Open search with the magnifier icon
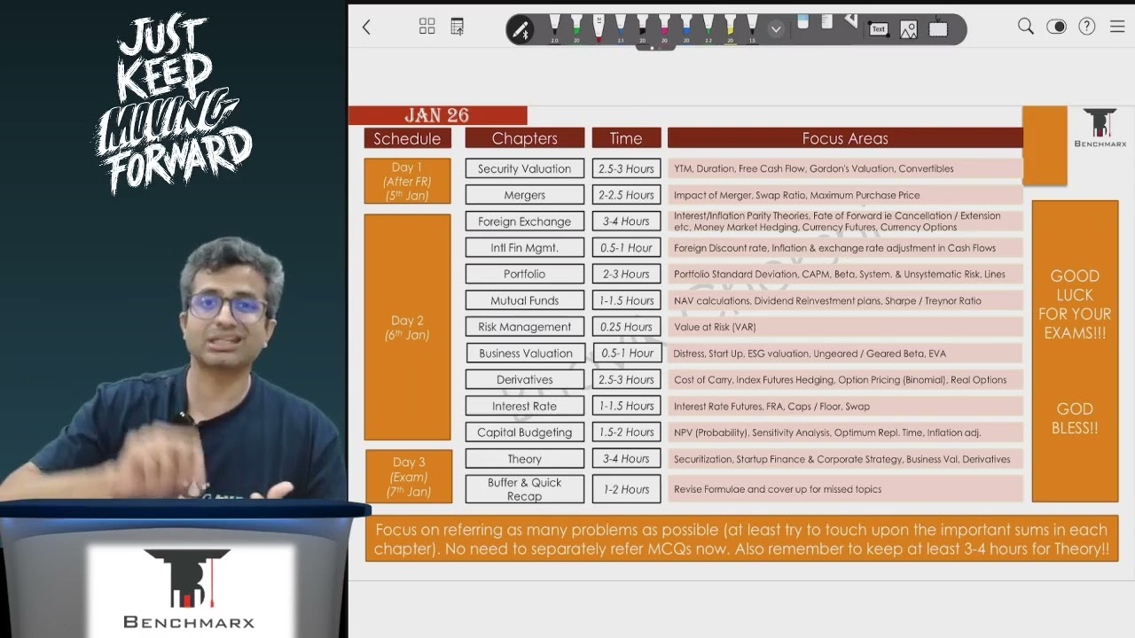 click(x=1026, y=27)
